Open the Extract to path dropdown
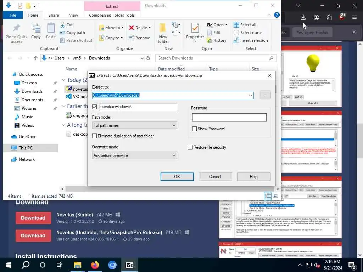The width and height of the screenshot is (363, 272). click(250, 95)
